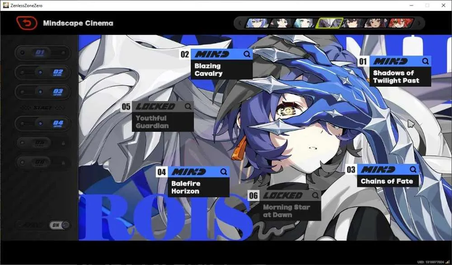
Task: Toggle the ON switch at sidebar bottom
Action: pyautogui.click(x=60, y=225)
